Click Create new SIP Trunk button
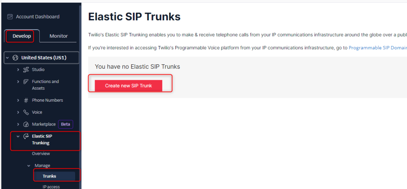 point(128,86)
